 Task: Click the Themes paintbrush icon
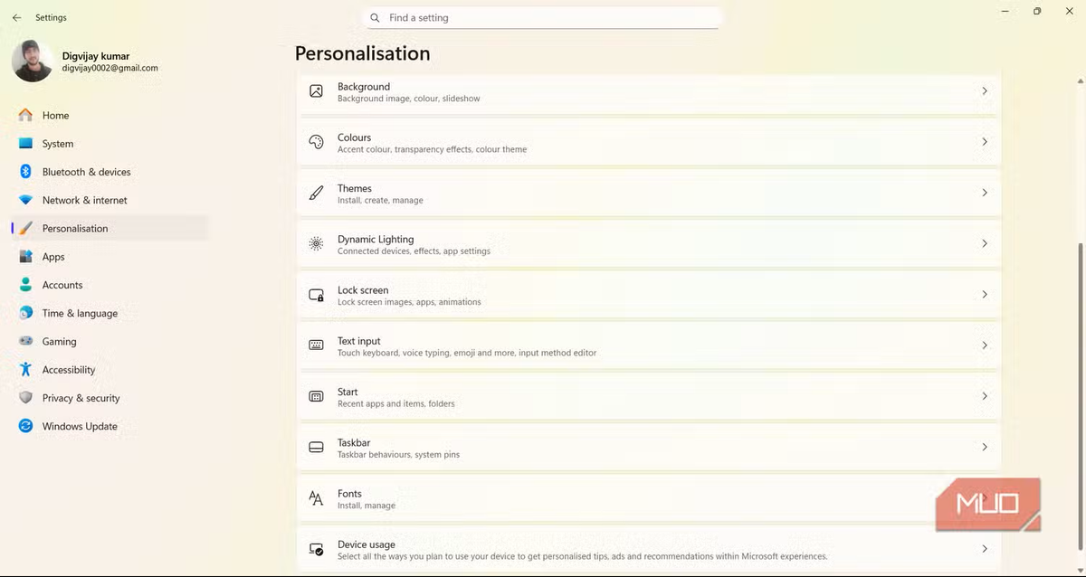(x=316, y=193)
